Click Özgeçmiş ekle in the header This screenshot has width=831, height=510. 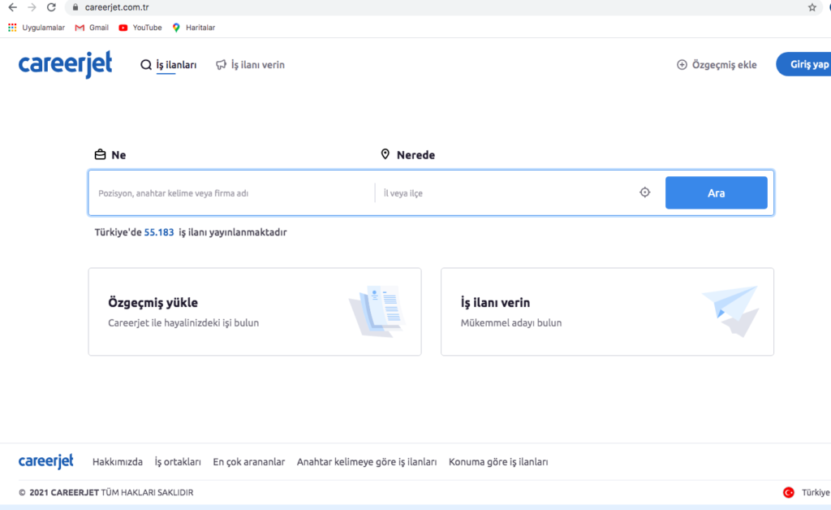(717, 65)
